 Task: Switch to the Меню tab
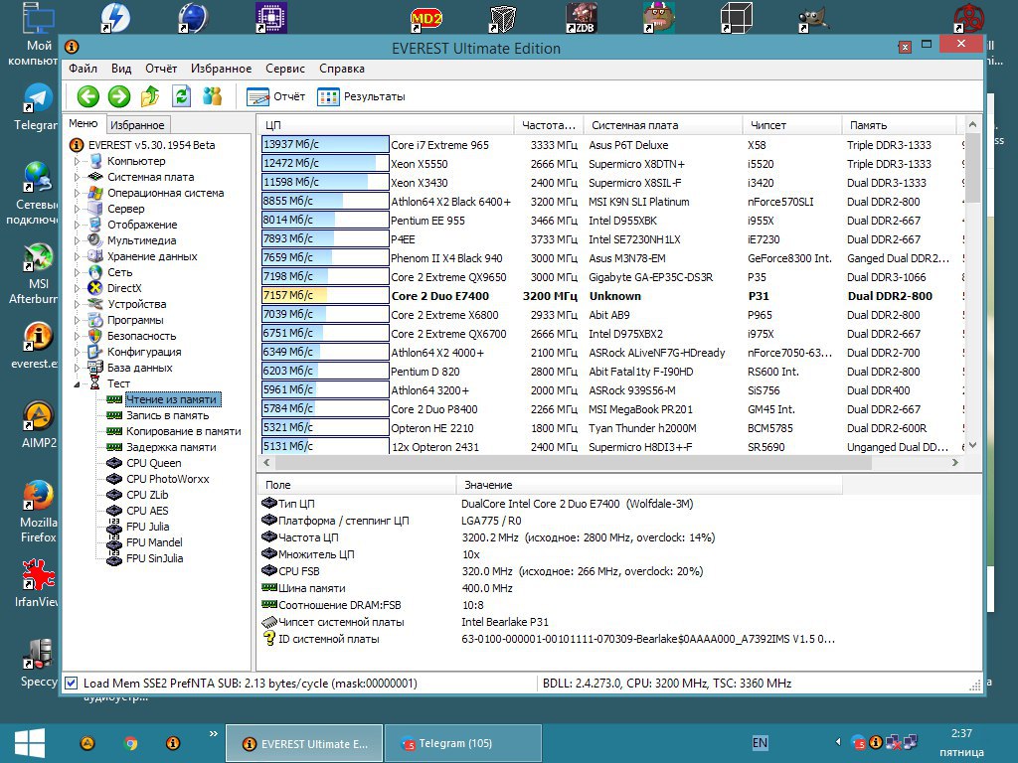coord(84,123)
